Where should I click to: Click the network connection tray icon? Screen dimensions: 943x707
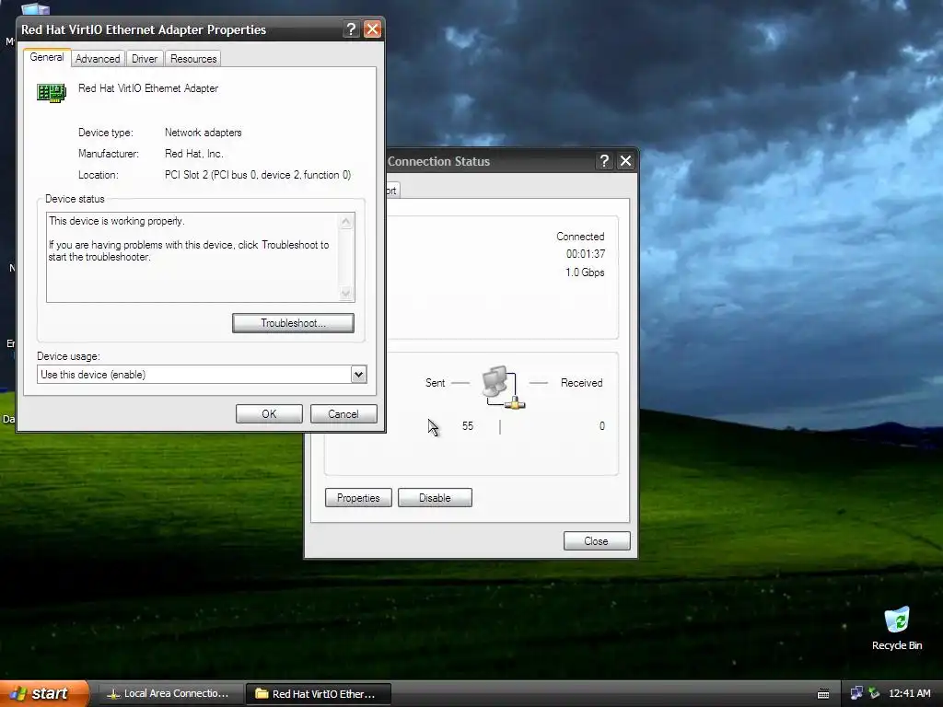pyautogui.click(x=856, y=693)
